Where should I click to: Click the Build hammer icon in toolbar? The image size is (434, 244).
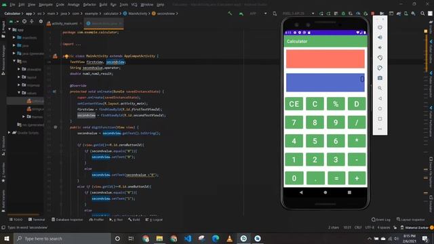click(x=230, y=14)
